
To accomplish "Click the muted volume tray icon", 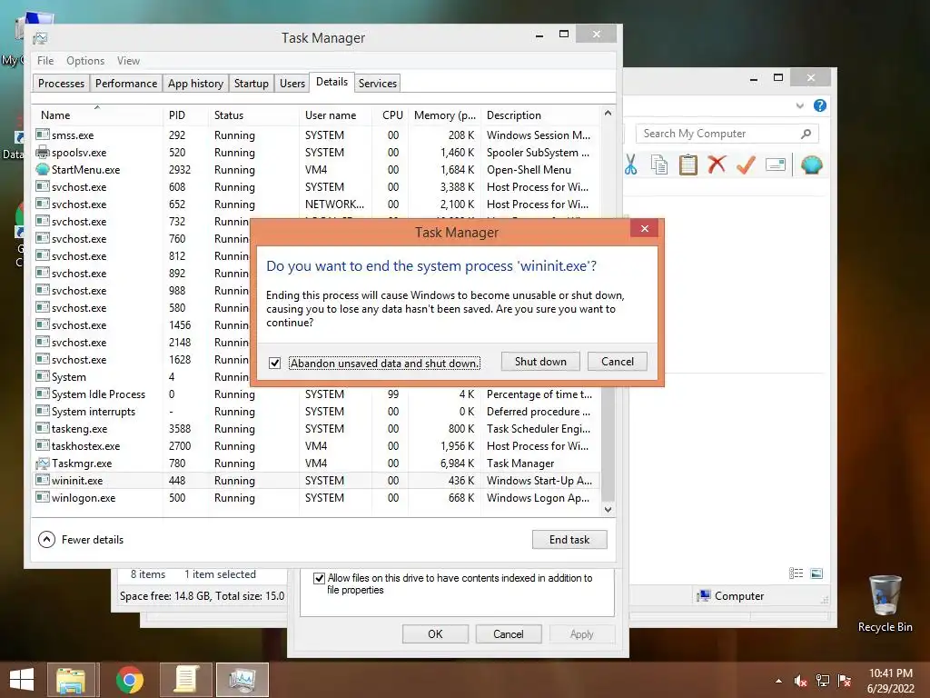I will (800, 681).
